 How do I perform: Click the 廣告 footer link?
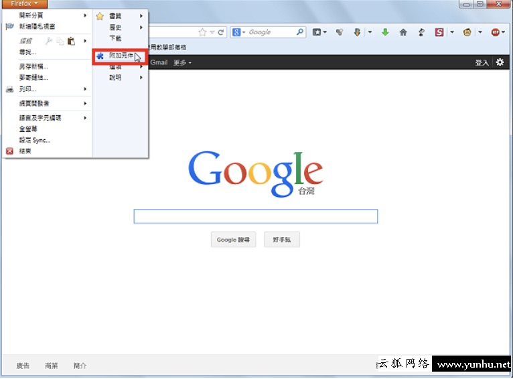23,366
